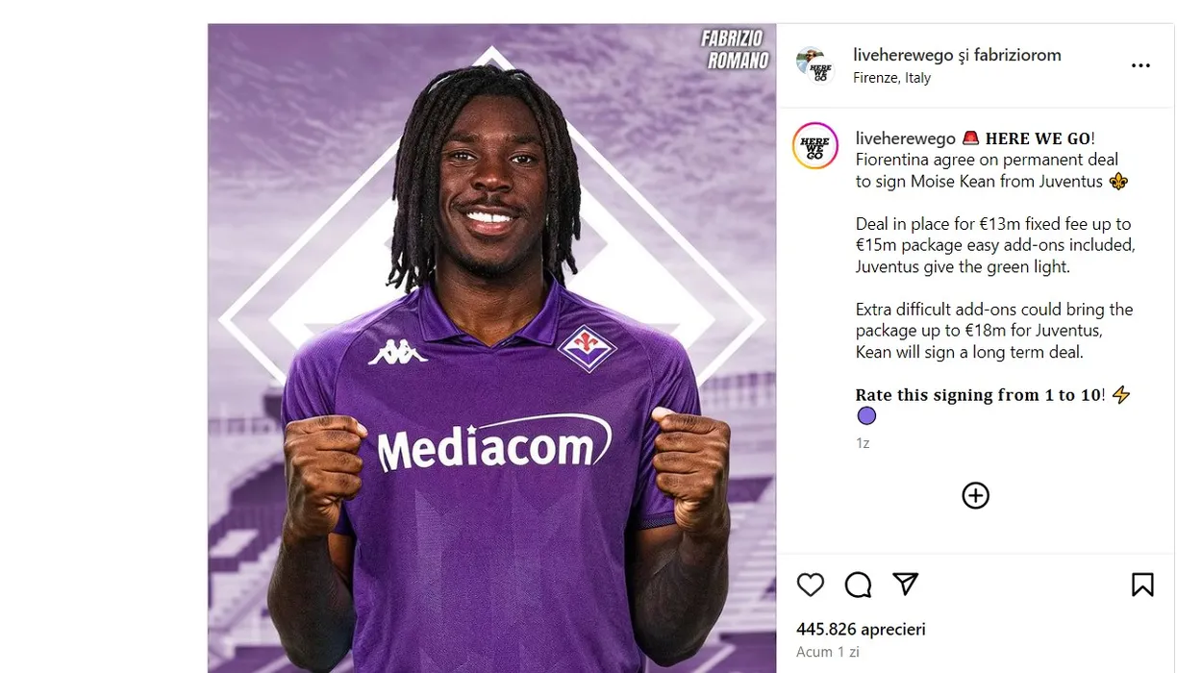Click the 1z caption timestamp
1177x673 pixels.
(x=863, y=443)
